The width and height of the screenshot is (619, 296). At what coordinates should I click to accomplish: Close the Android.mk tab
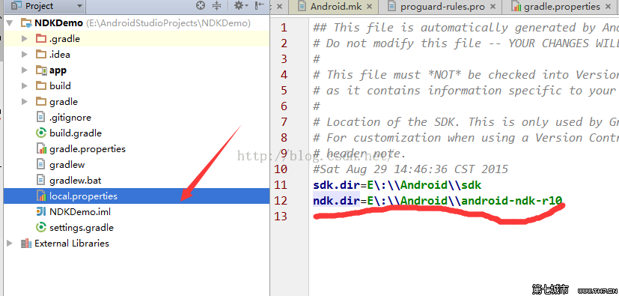[370, 7]
